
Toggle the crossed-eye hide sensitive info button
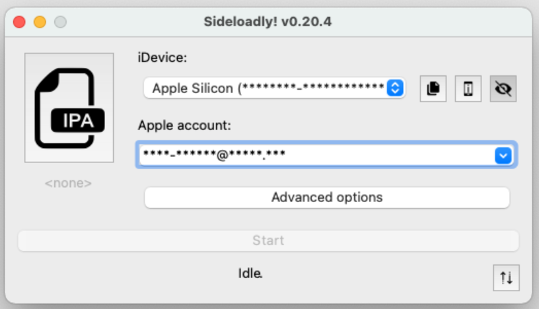point(503,89)
